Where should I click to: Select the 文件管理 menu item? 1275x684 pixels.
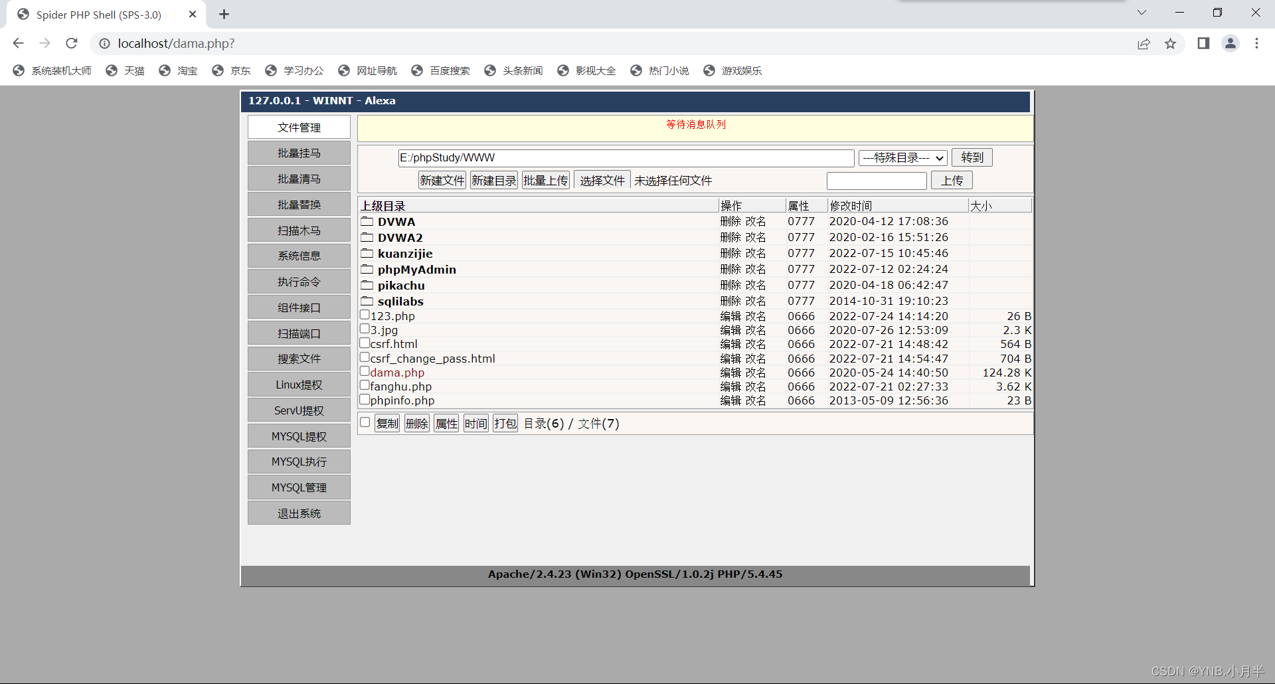[299, 128]
